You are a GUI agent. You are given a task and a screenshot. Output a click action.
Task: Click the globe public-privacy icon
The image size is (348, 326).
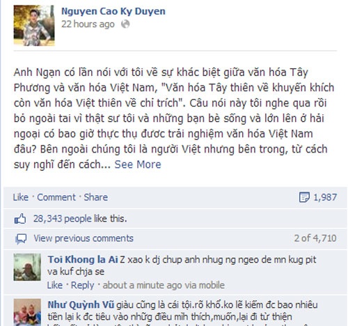point(125,24)
